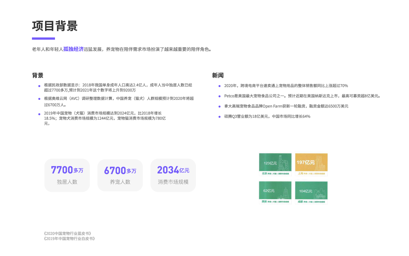
Task: Click the Xi'an 62亿元 city image
Action: (x=275, y=193)
